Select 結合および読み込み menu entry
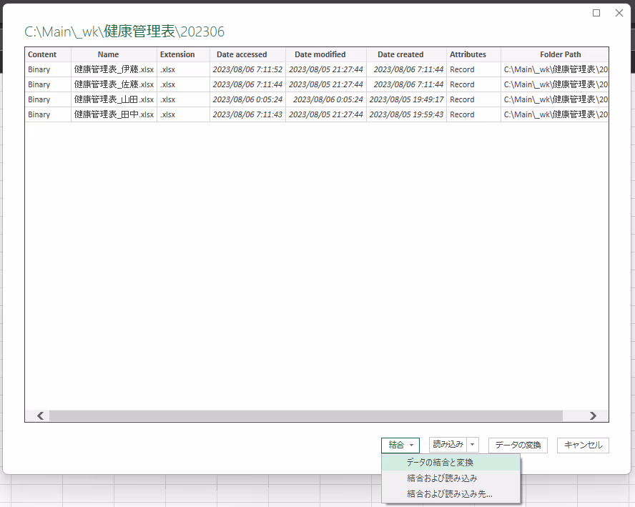This screenshot has width=635, height=507. 451,478
